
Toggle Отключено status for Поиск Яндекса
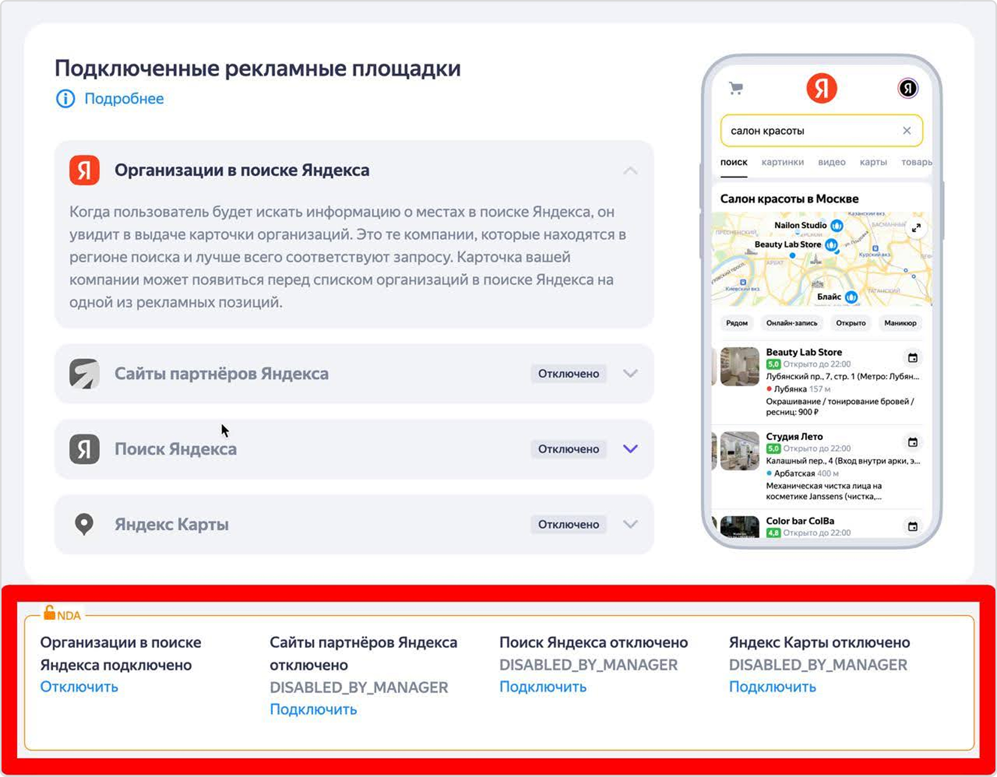pyautogui.click(x=568, y=449)
